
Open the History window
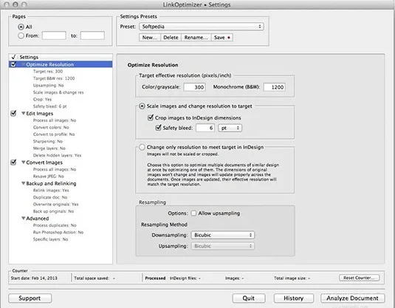[x=294, y=298]
